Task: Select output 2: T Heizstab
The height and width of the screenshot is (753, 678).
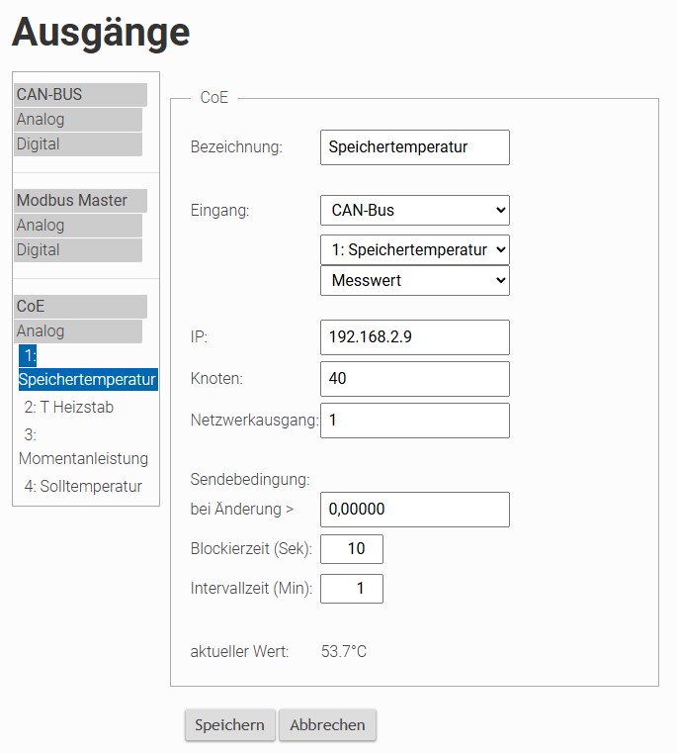Action: [x=69, y=408]
